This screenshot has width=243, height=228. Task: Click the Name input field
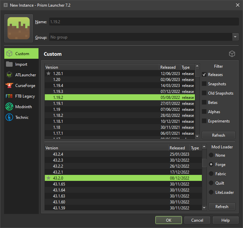point(144,22)
